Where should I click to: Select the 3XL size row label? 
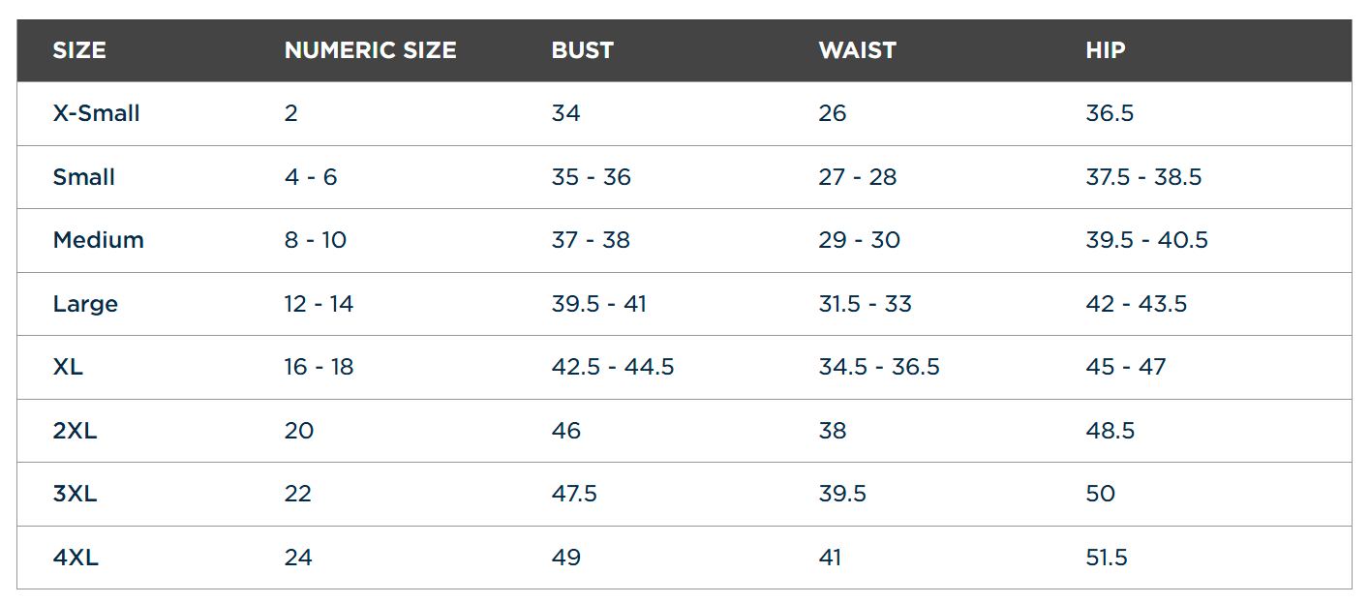[x=75, y=494]
